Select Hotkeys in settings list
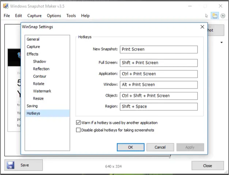The height and width of the screenshot is (175, 229). [x=47, y=113]
